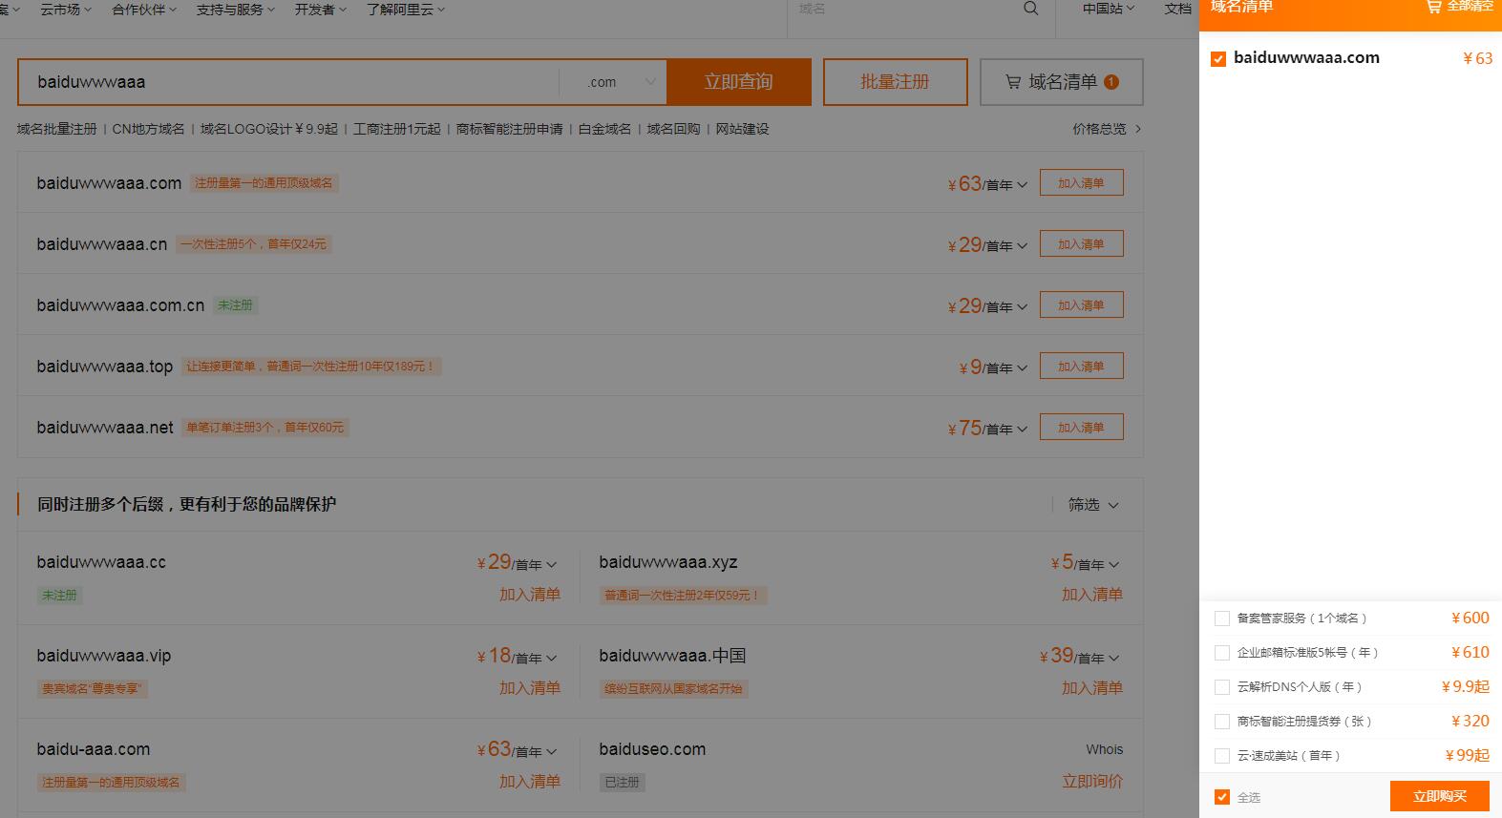Image resolution: width=1502 pixels, height=818 pixels.
Task: Open the 域名回购 link
Action: click(x=673, y=129)
